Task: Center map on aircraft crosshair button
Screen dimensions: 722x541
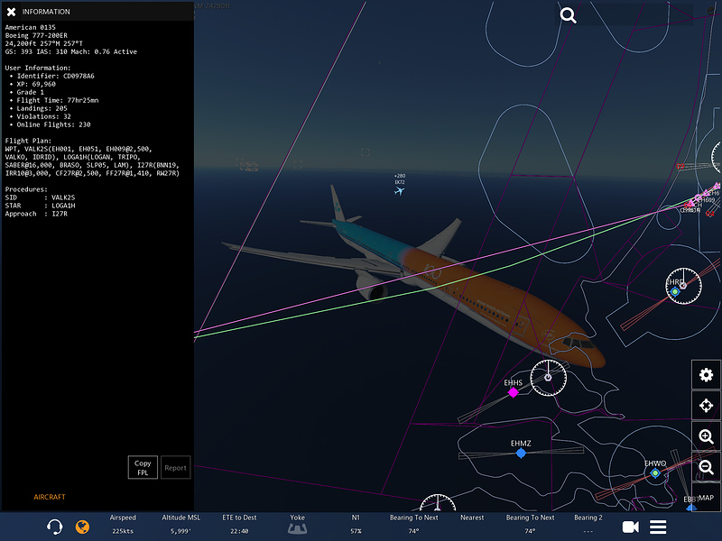Action: (x=706, y=405)
